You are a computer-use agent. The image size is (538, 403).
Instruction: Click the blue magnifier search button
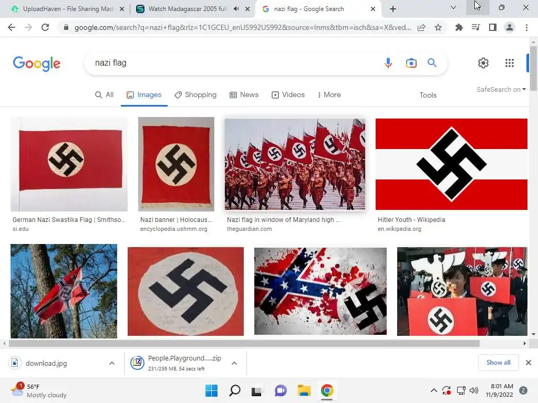tap(432, 63)
